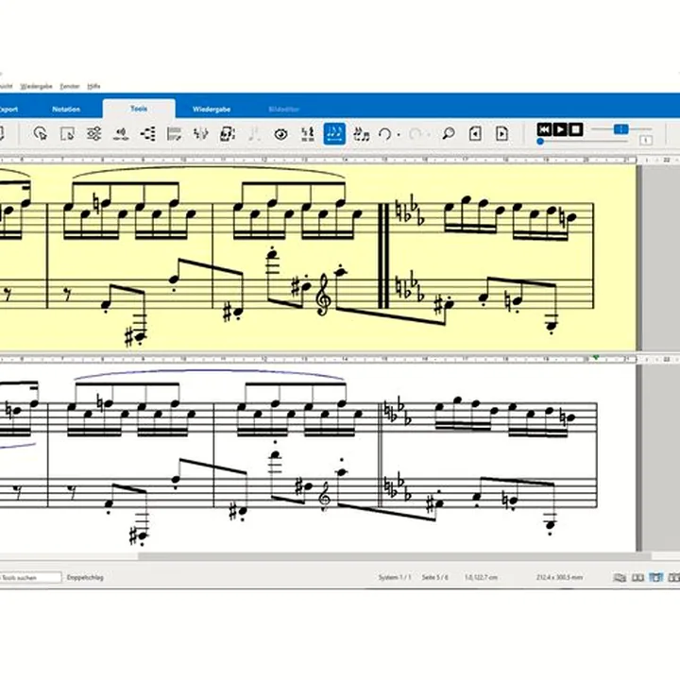Click the tree structure icon

point(147,133)
